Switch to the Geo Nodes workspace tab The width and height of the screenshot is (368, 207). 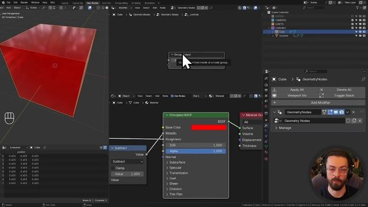tap(93, 3)
